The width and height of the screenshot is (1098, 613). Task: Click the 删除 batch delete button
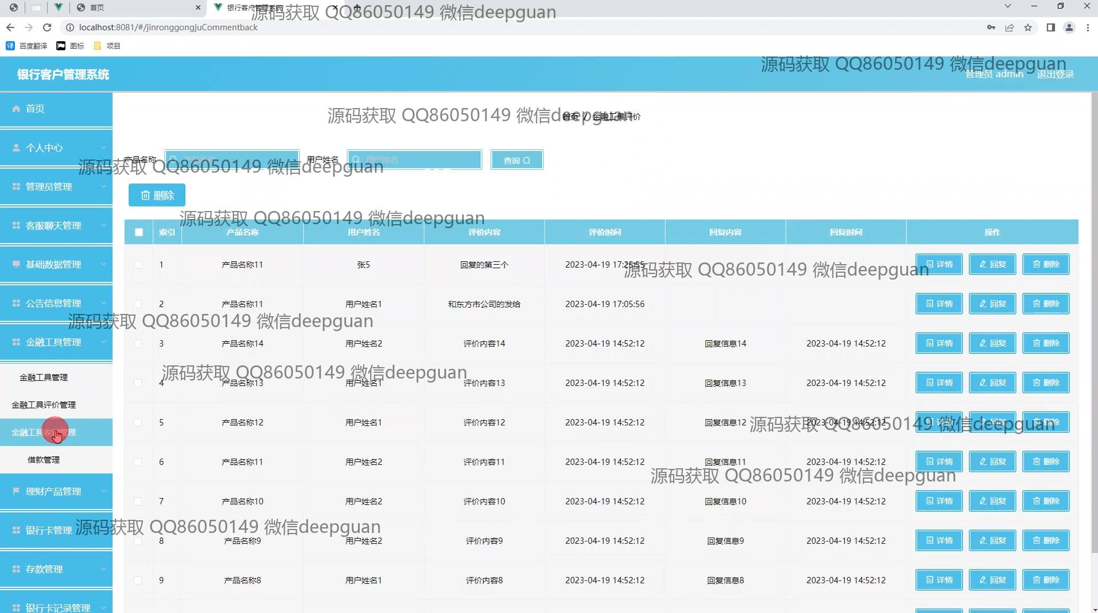[157, 195]
